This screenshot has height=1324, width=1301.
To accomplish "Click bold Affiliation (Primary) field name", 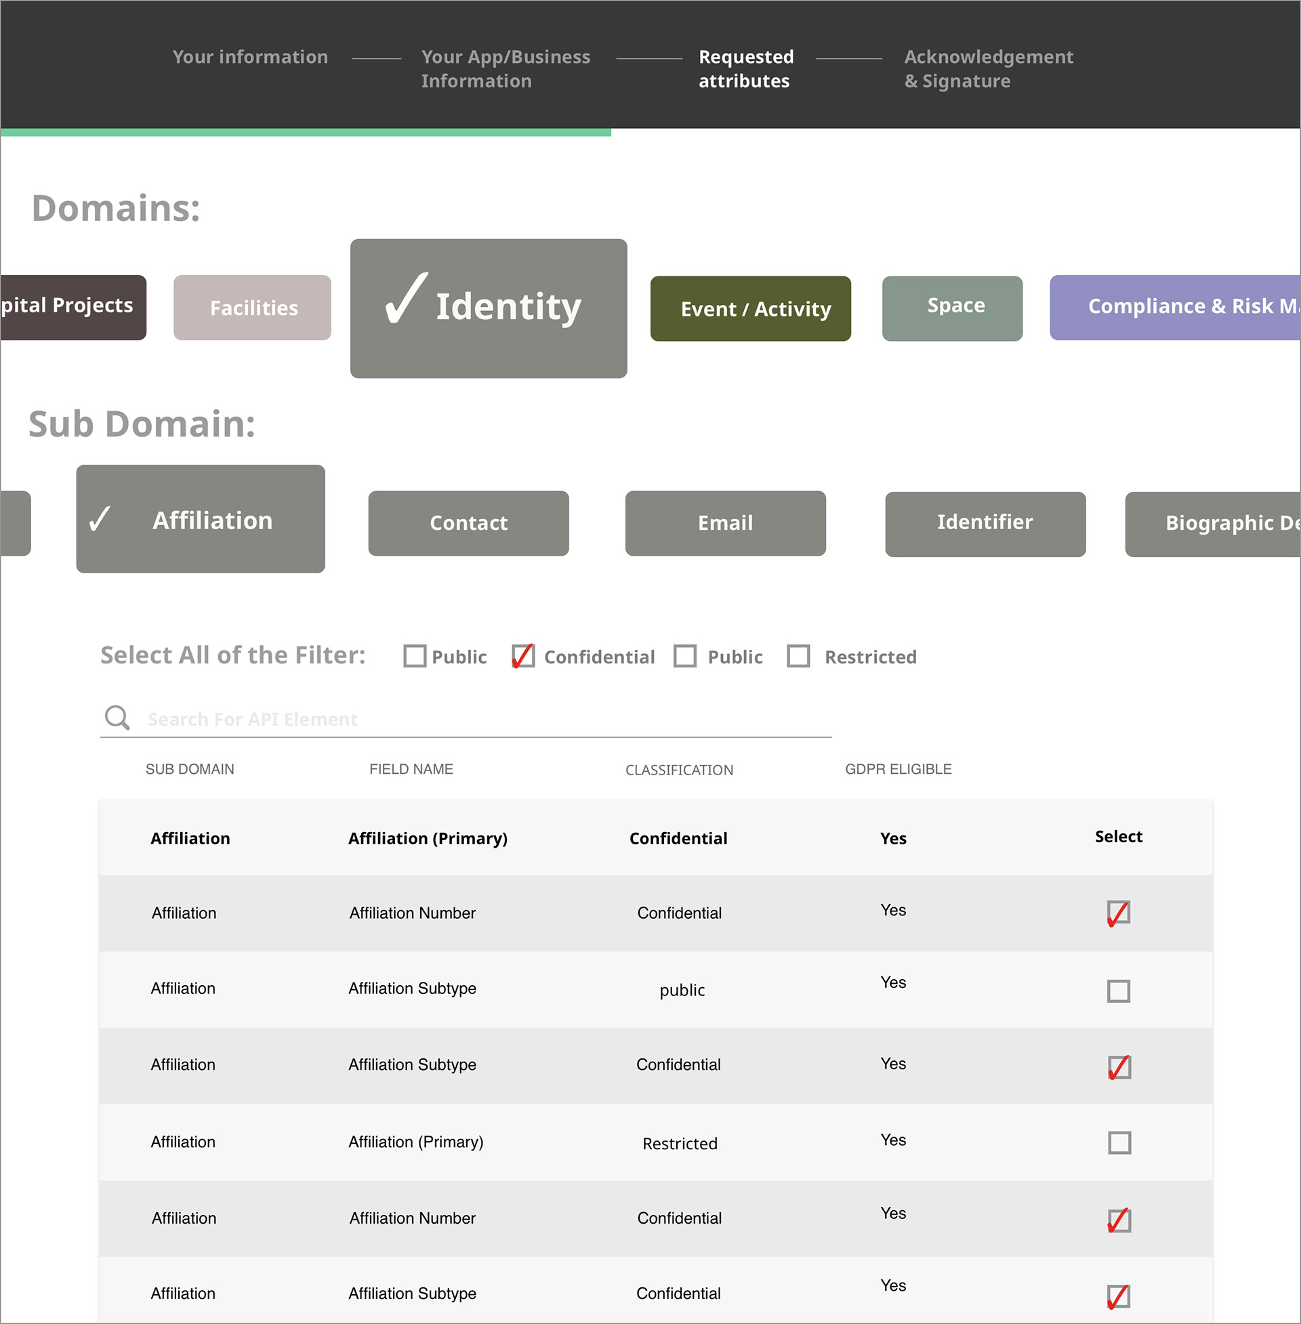I will tap(428, 838).
